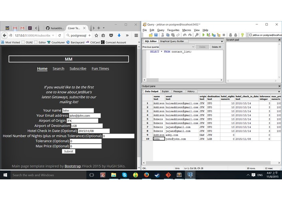Click the Max Price input field

point(86,146)
